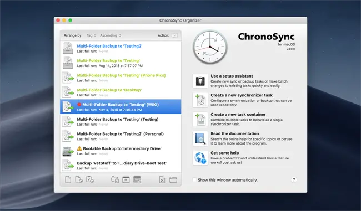Click the clipboard-check-with-play icon
This screenshot has width=361, height=211.
click(90, 179)
